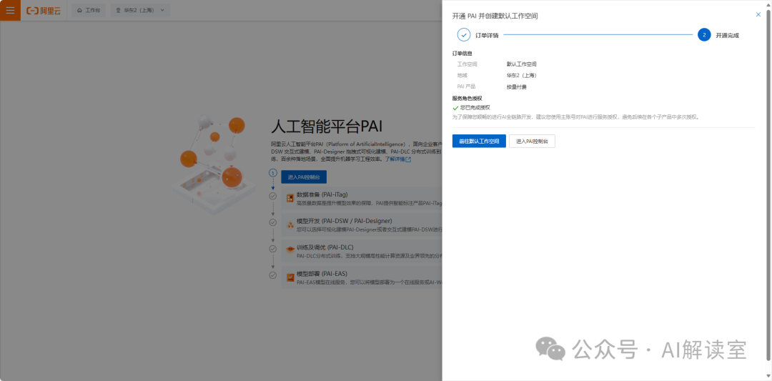The height and width of the screenshot is (381, 772).
Task: Click the 华东2（上海）region value in order info
Action: (521, 75)
